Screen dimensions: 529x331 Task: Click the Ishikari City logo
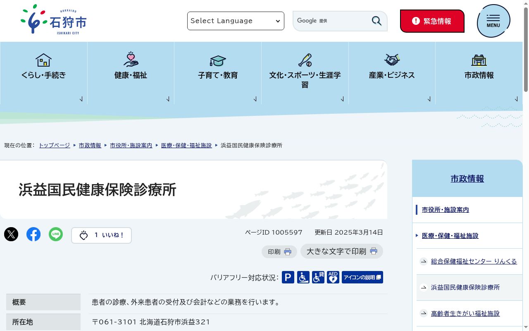coord(54,19)
